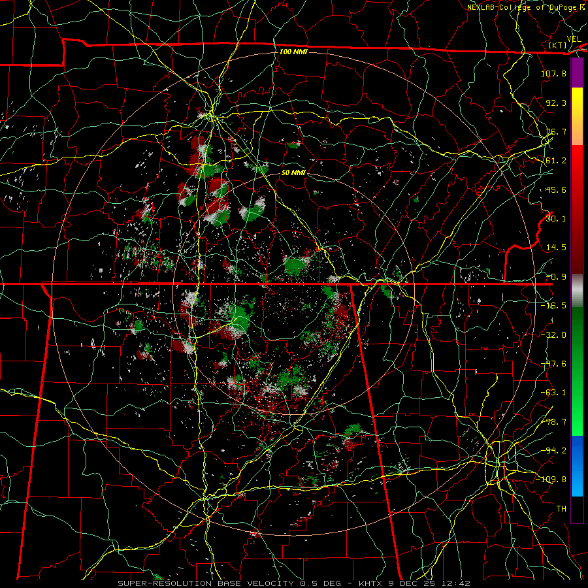This screenshot has width=588, height=588.
Task: Click the [KT] units label
Action: [558, 45]
